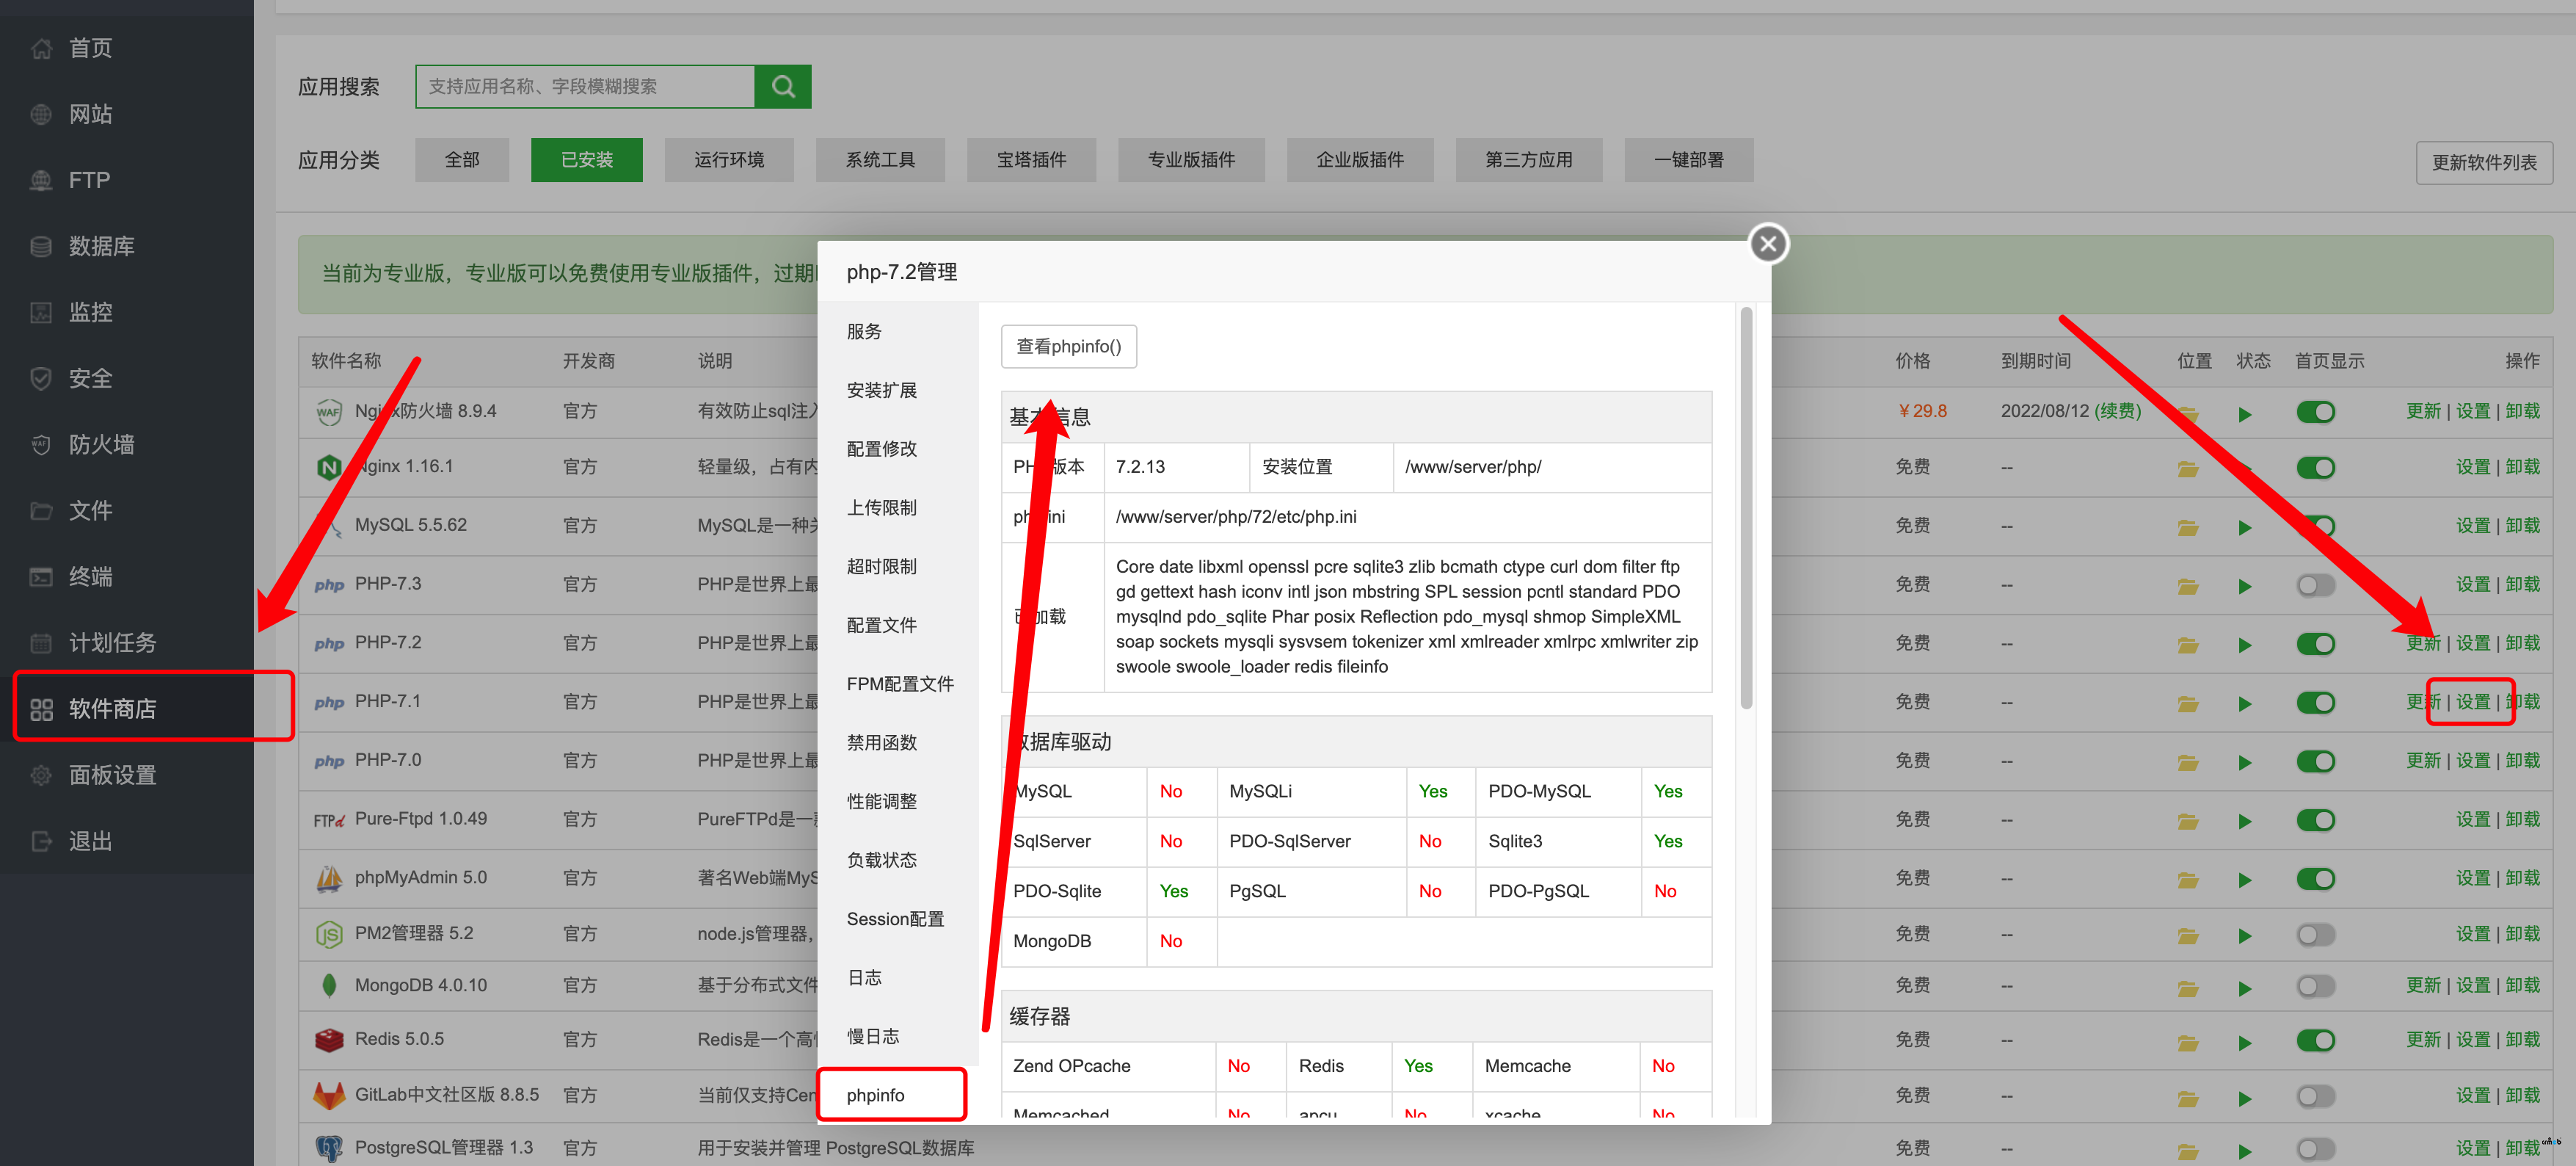Toggle 首页显示 switch for GitLab row
Screen dimensions: 2576x1166
tap(2315, 1097)
